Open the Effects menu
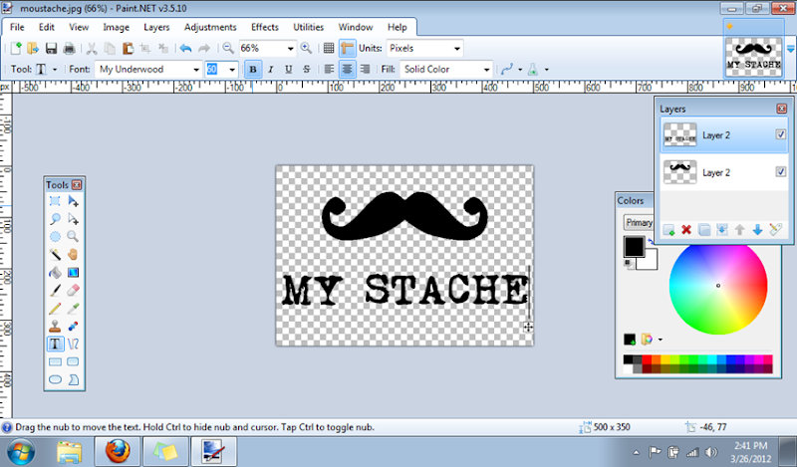This screenshot has height=467, width=797. (x=264, y=27)
